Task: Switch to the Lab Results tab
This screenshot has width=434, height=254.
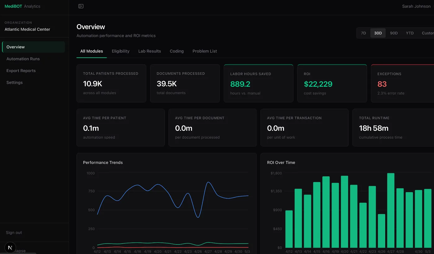Action: click(149, 51)
